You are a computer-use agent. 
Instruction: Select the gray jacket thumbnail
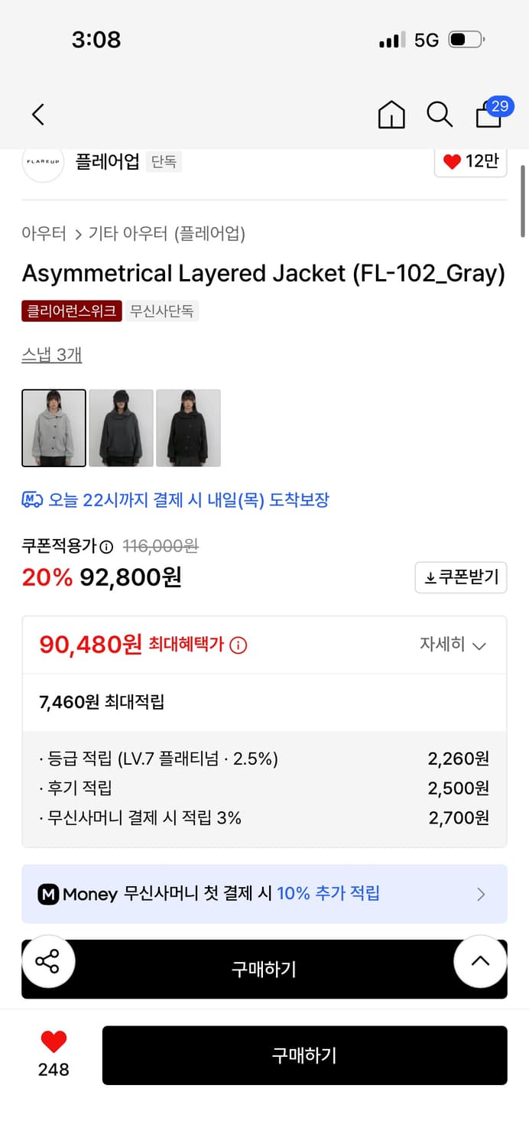click(53, 427)
